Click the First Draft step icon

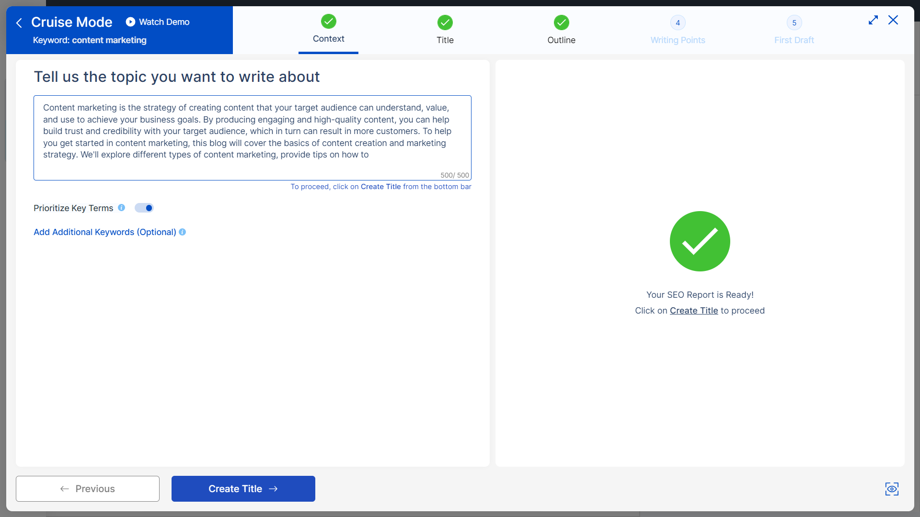pyautogui.click(x=794, y=22)
